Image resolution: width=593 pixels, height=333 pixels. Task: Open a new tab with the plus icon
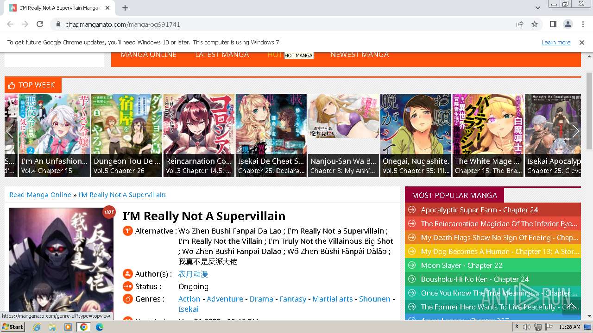[125, 8]
